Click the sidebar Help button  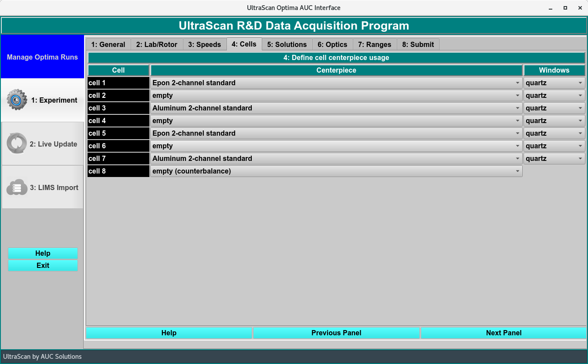(43, 254)
